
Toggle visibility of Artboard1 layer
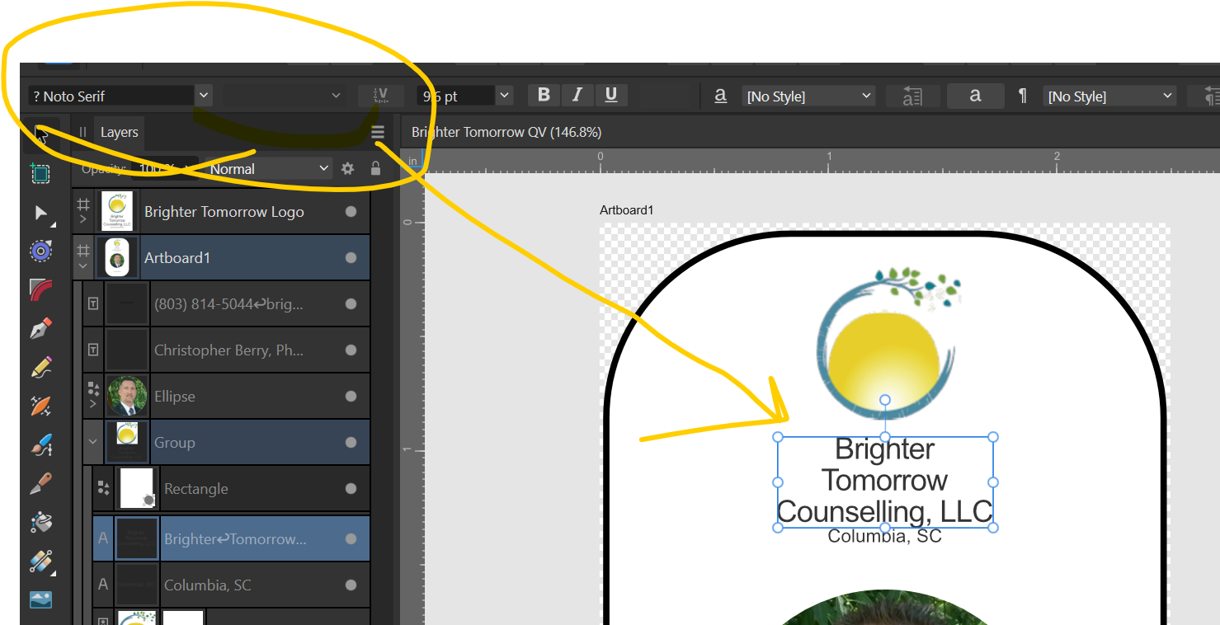(x=351, y=258)
